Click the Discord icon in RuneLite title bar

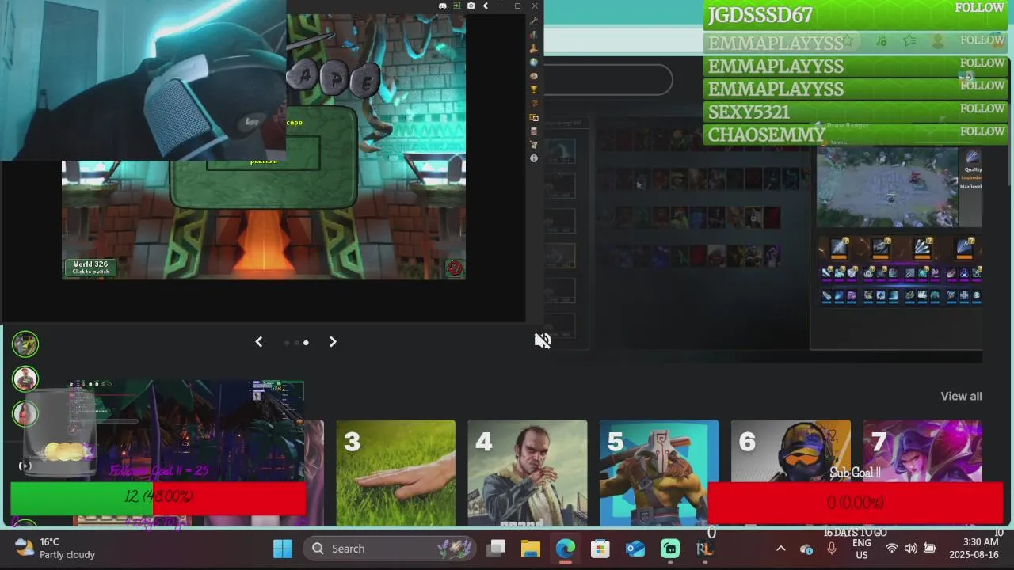click(443, 6)
